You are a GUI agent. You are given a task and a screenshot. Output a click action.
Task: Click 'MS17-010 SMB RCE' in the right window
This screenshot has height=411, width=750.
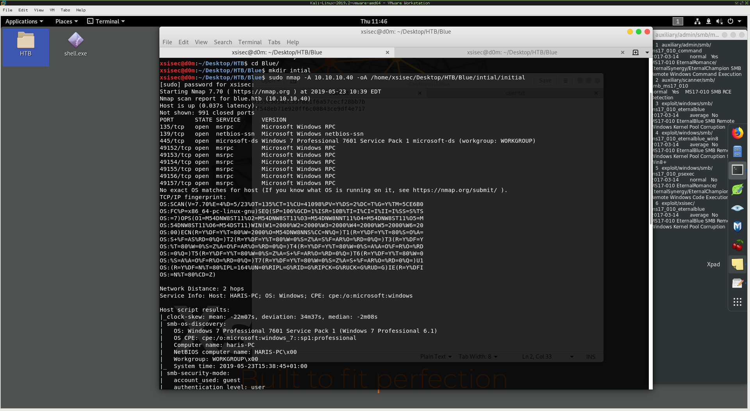point(708,92)
